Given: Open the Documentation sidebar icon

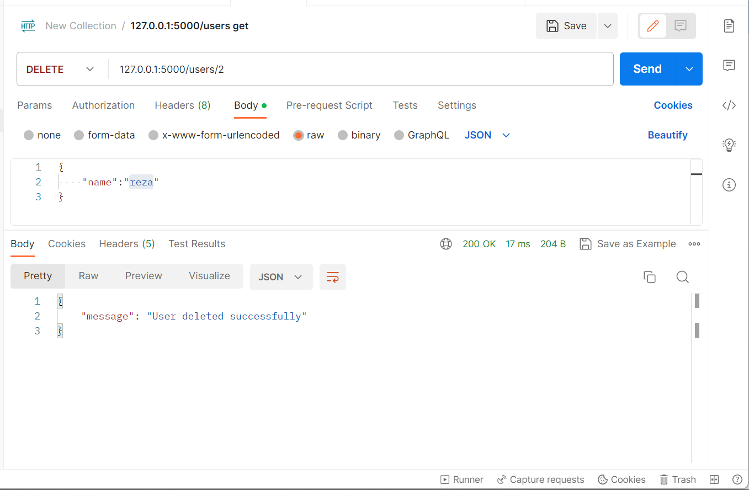Looking at the screenshot, I should 729,26.
